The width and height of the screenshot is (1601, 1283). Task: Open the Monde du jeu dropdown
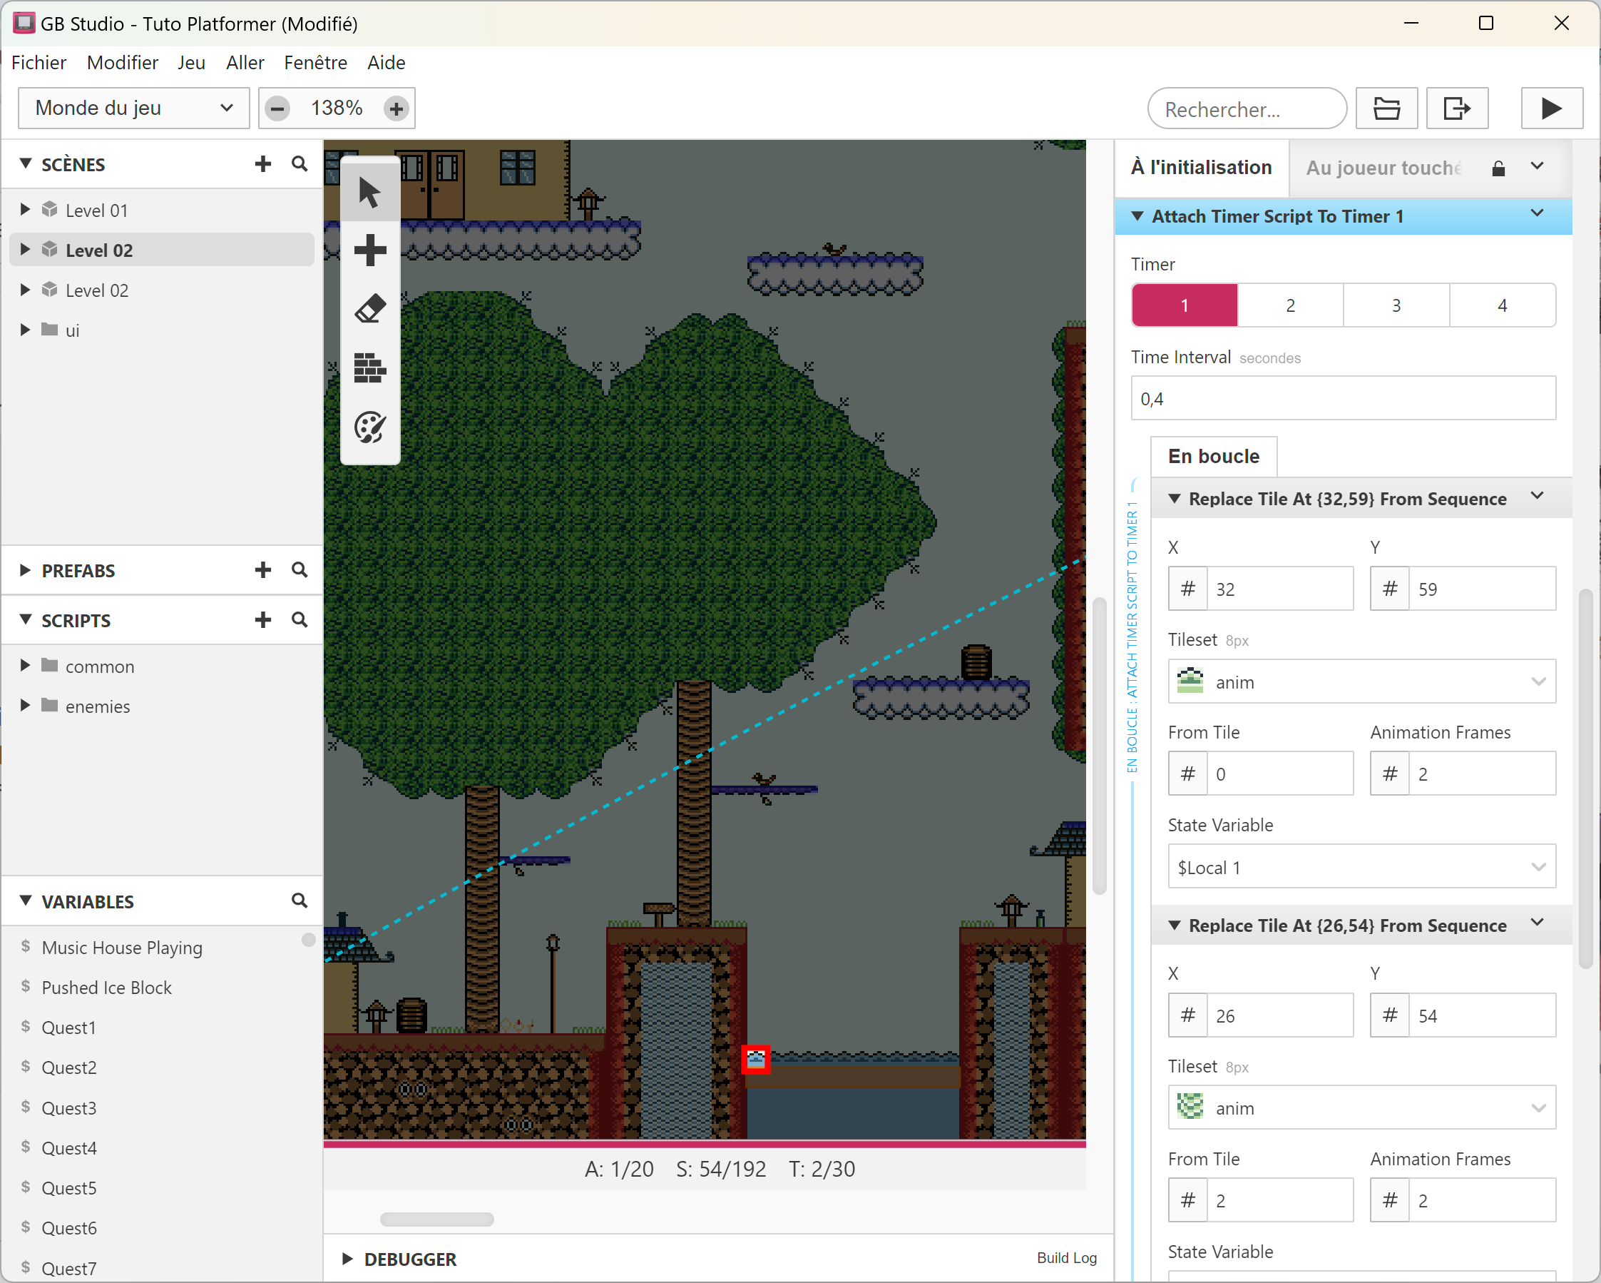click(x=133, y=108)
